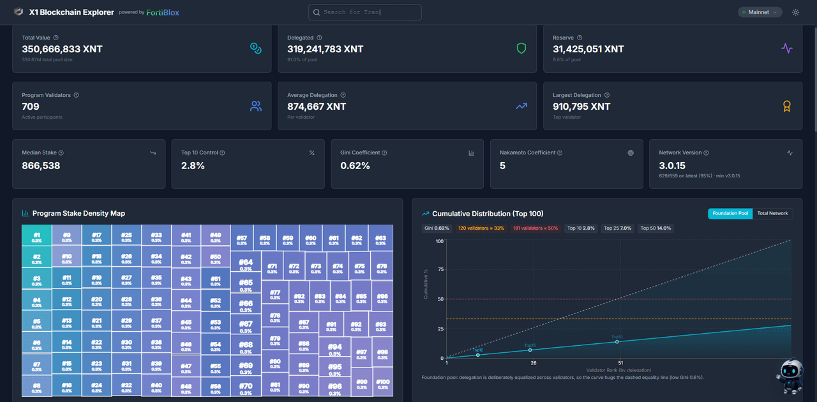Image resolution: width=817 pixels, height=402 pixels.
Task: Click the Reserve activity pulse icon
Action: [787, 48]
